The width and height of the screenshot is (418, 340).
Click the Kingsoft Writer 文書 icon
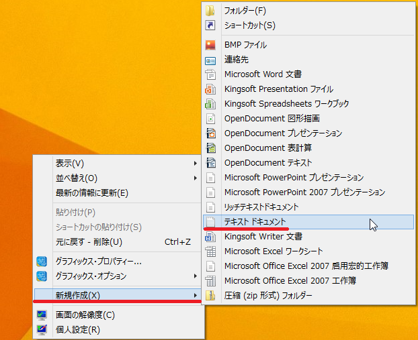[210, 237]
